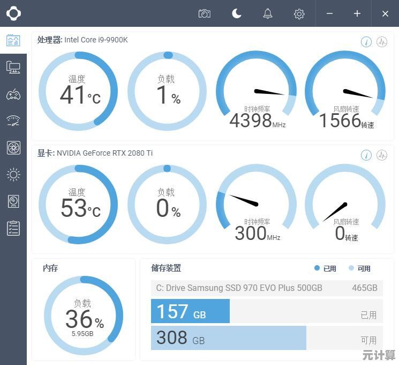Show processor info for Intel Core i9-9900K
Screen dimensions: 399x365
pyautogui.click(x=366, y=42)
